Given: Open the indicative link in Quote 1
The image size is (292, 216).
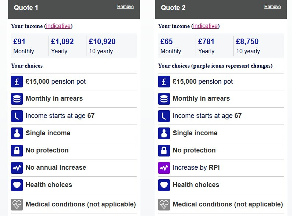Looking at the screenshot, I should [x=58, y=26].
